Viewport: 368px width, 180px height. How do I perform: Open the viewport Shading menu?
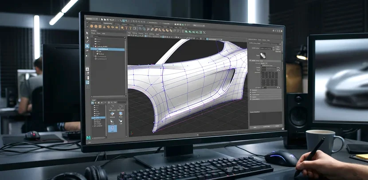pos(134,34)
